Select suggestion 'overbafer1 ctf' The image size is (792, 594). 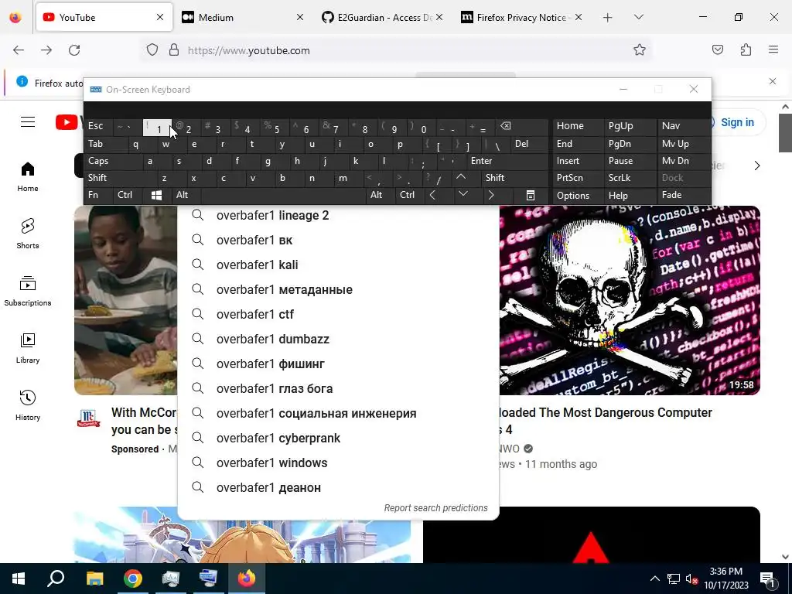[338, 315]
